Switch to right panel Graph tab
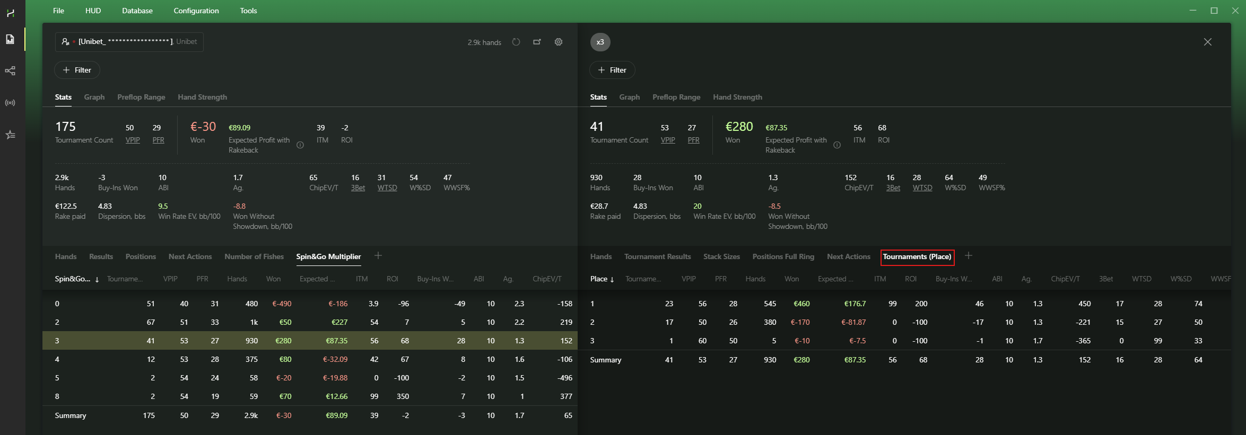1246x435 pixels. 630,97
